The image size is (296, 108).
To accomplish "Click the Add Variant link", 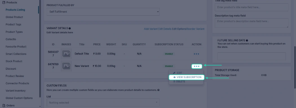I will (x=151, y=29).
